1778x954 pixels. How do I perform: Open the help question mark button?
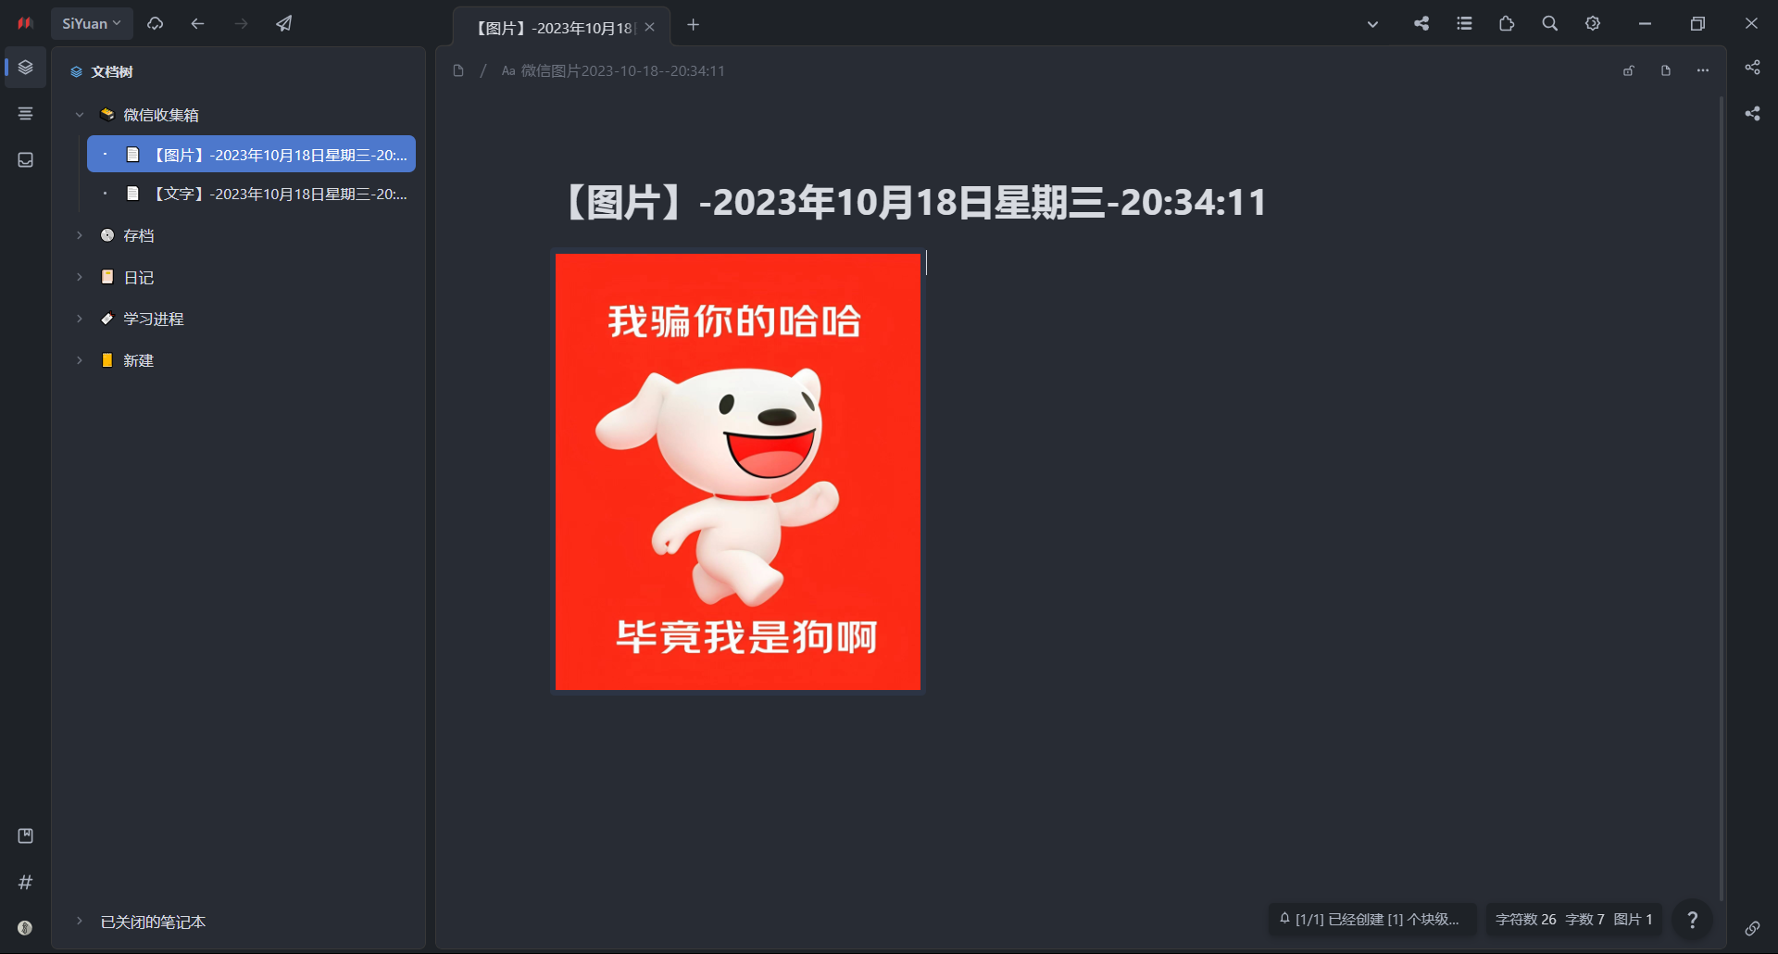(1692, 919)
